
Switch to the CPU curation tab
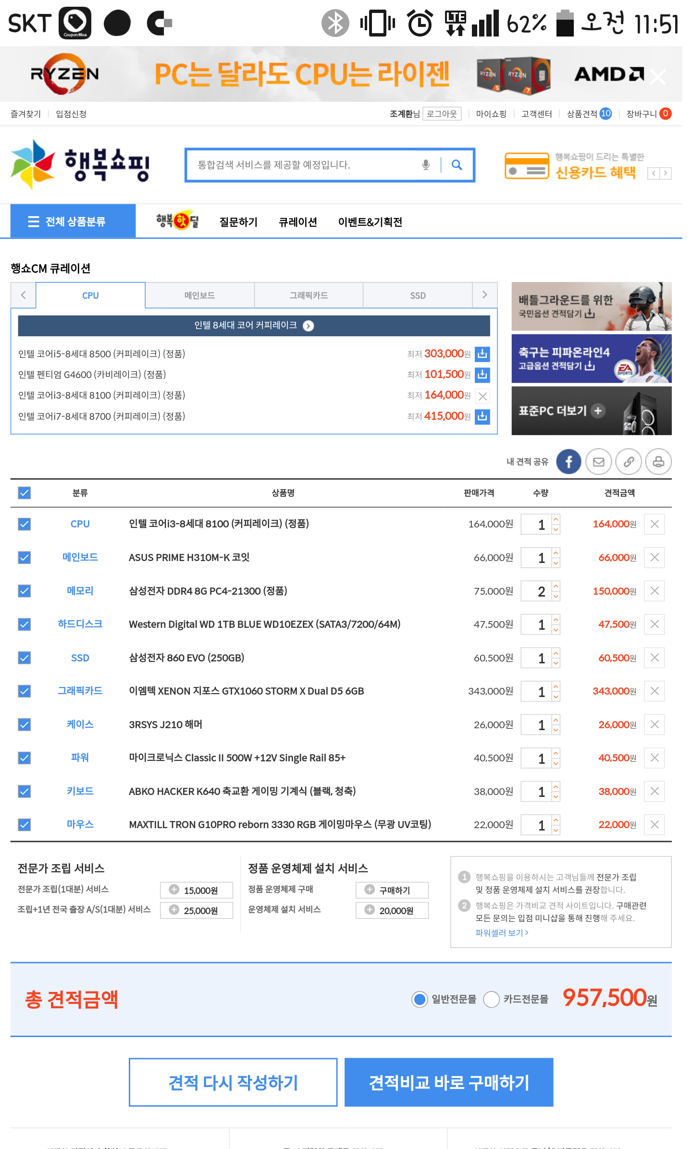[x=90, y=295]
